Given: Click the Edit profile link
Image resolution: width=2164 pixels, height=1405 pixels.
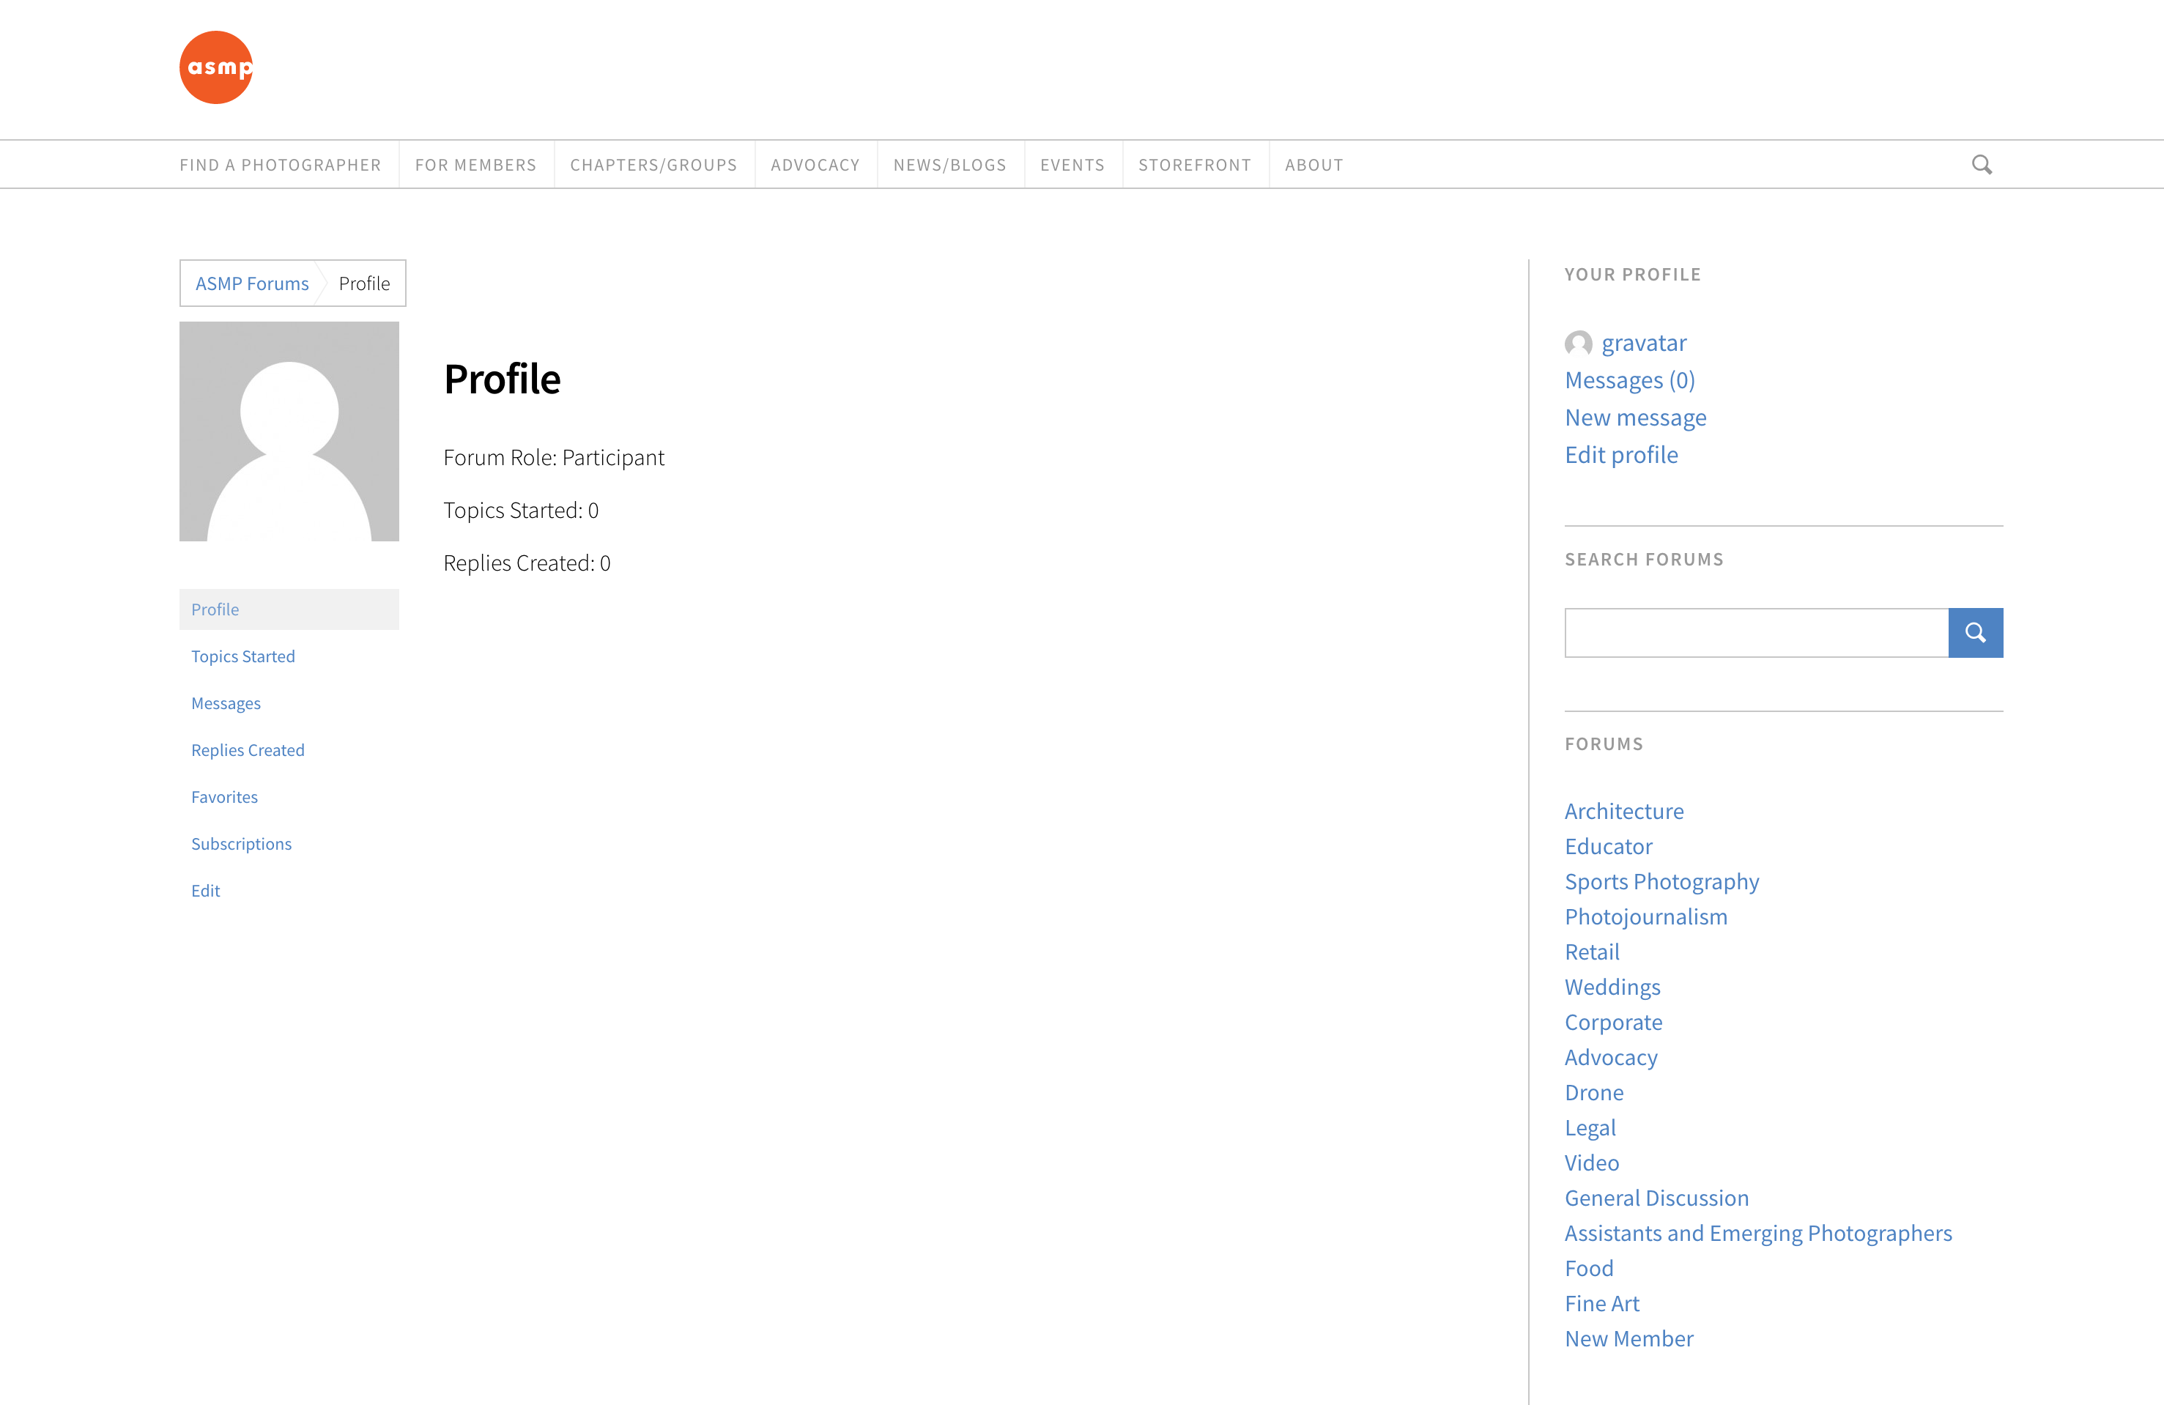Looking at the screenshot, I should 1621,455.
